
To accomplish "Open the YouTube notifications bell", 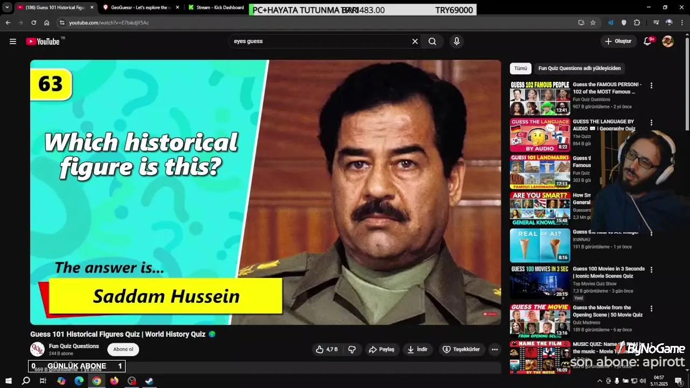I will pyautogui.click(x=648, y=41).
